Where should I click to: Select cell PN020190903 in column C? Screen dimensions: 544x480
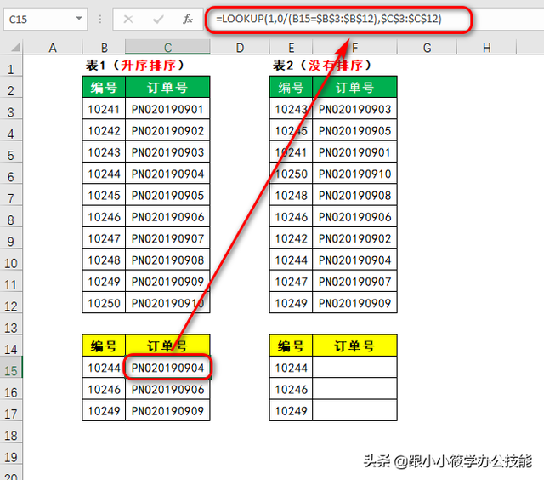pyautogui.click(x=167, y=151)
